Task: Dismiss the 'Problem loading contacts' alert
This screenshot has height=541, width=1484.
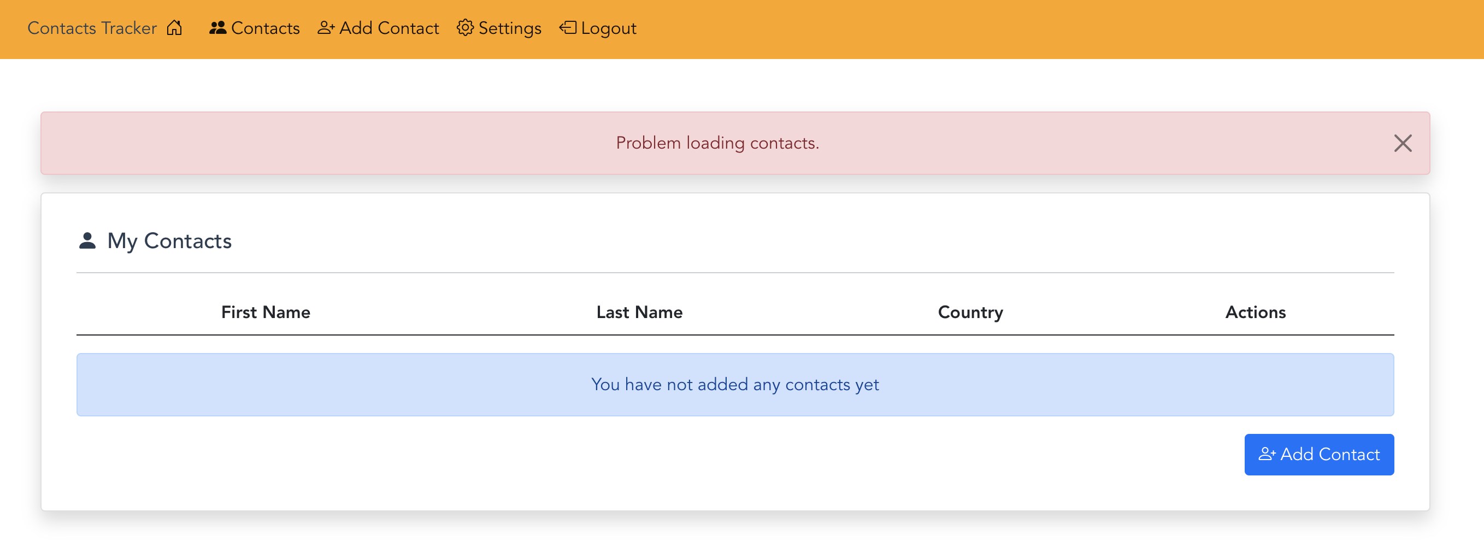Action: tap(1402, 143)
